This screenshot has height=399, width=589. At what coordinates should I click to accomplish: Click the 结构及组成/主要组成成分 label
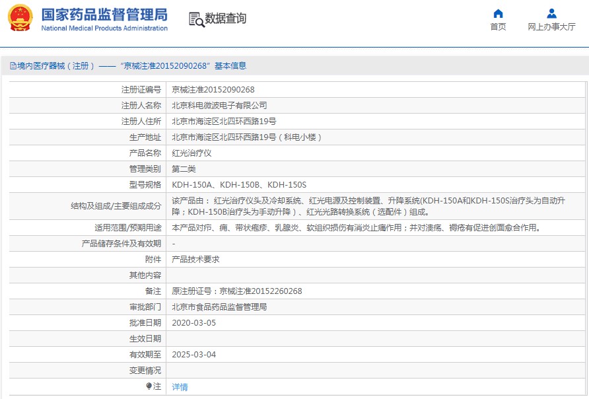[x=116, y=206]
